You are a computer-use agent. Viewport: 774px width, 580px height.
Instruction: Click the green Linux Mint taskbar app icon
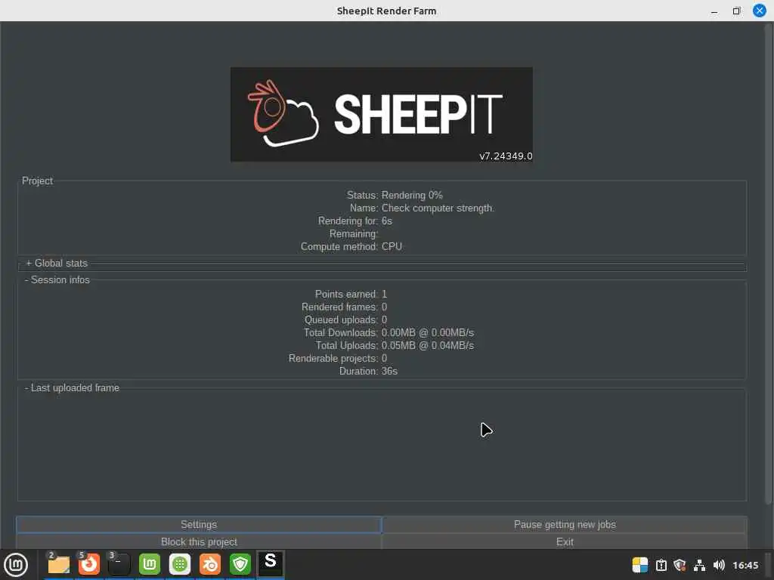[x=150, y=564]
